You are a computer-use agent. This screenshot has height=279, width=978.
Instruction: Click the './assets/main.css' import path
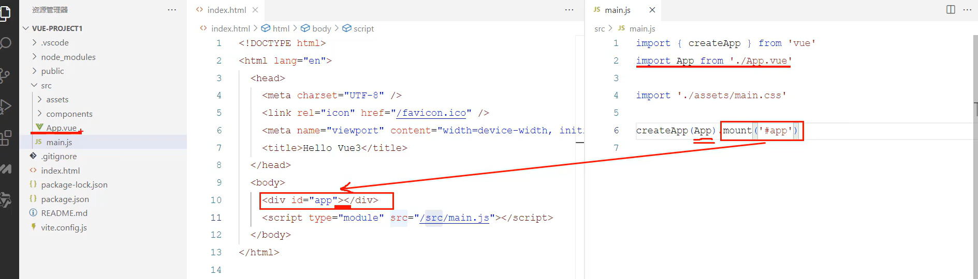732,95
